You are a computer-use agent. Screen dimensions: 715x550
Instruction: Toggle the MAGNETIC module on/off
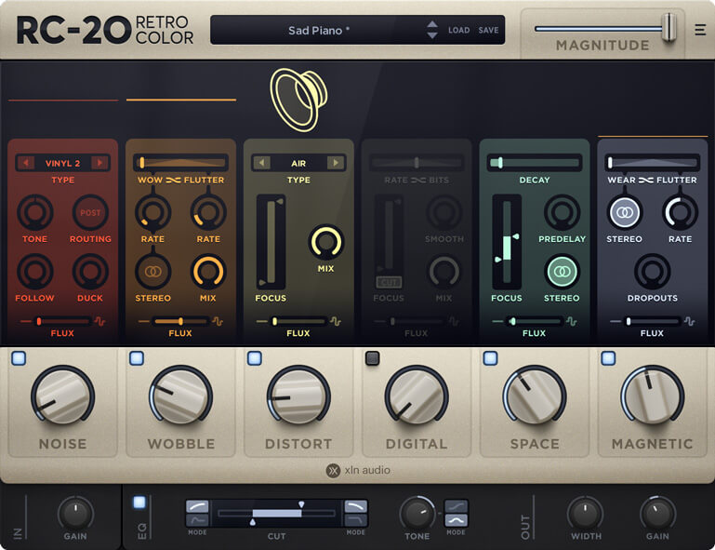coord(608,358)
